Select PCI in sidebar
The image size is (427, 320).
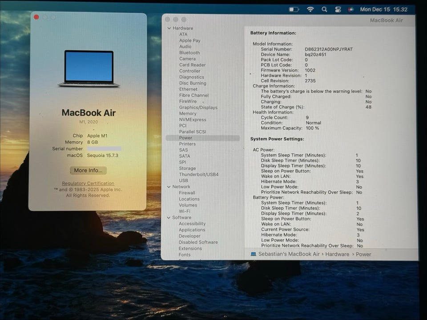(x=183, y=125)
